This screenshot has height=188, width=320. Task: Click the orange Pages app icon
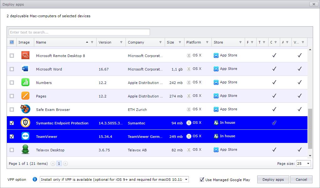[x=25, y=96]
